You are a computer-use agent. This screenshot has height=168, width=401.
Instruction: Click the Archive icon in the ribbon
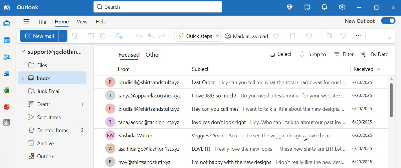91,36
